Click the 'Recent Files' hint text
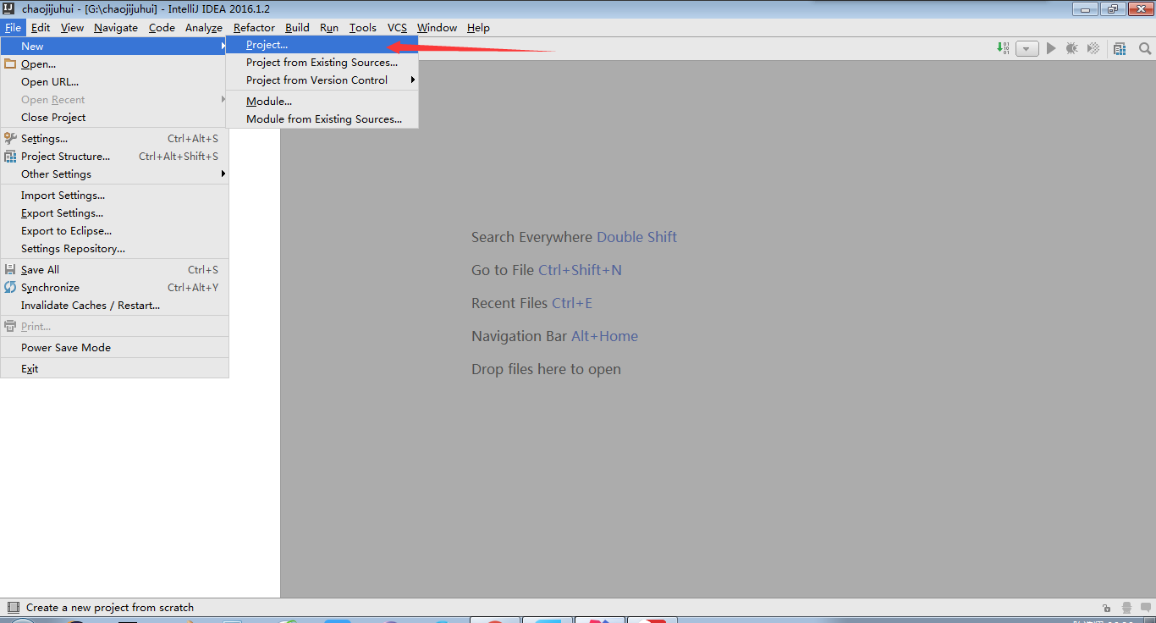This screenshot has height=623, width=1156. click(510, 303)
